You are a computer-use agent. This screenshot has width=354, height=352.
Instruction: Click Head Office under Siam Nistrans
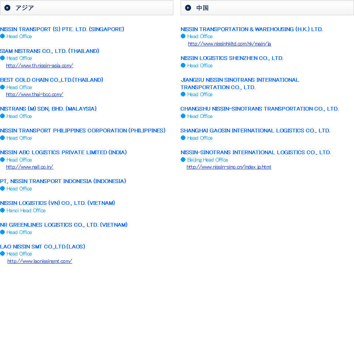pos(19,58)
